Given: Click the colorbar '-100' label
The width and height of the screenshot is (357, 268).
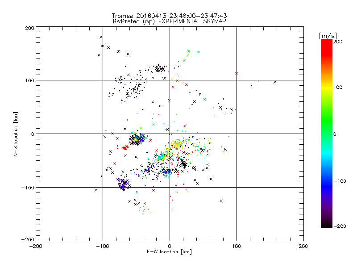Looking at the screenshot, I should pos(340,181).
